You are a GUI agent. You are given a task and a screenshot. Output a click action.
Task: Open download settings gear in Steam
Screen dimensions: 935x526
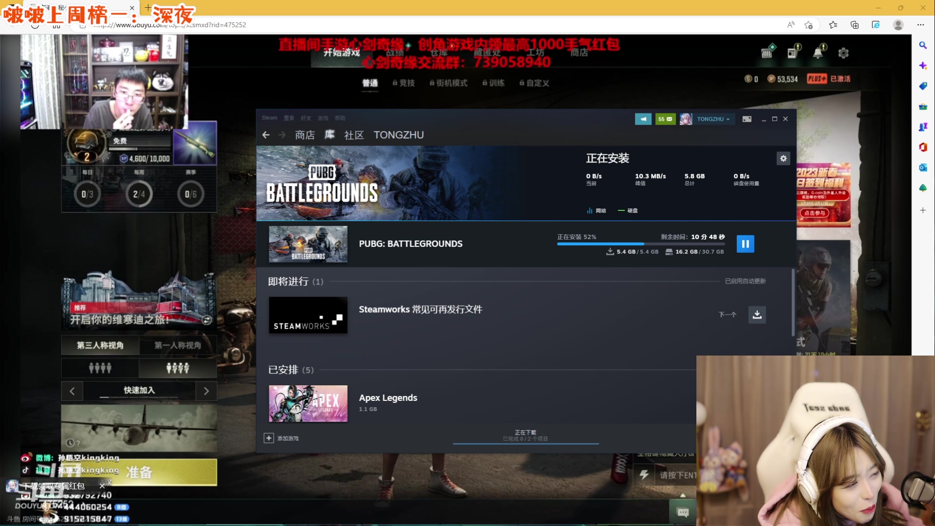[x=783, y=158]
